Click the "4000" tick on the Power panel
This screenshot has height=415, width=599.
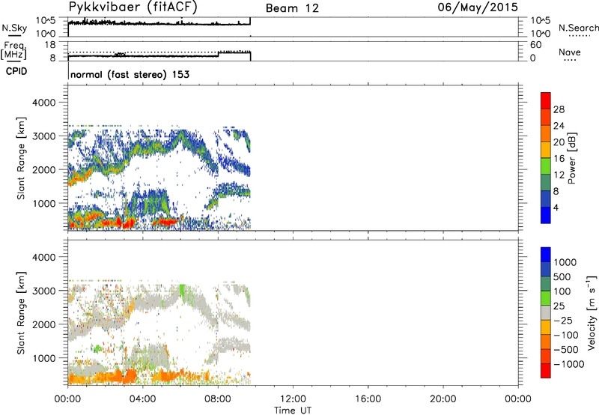[x=43, y=103]
